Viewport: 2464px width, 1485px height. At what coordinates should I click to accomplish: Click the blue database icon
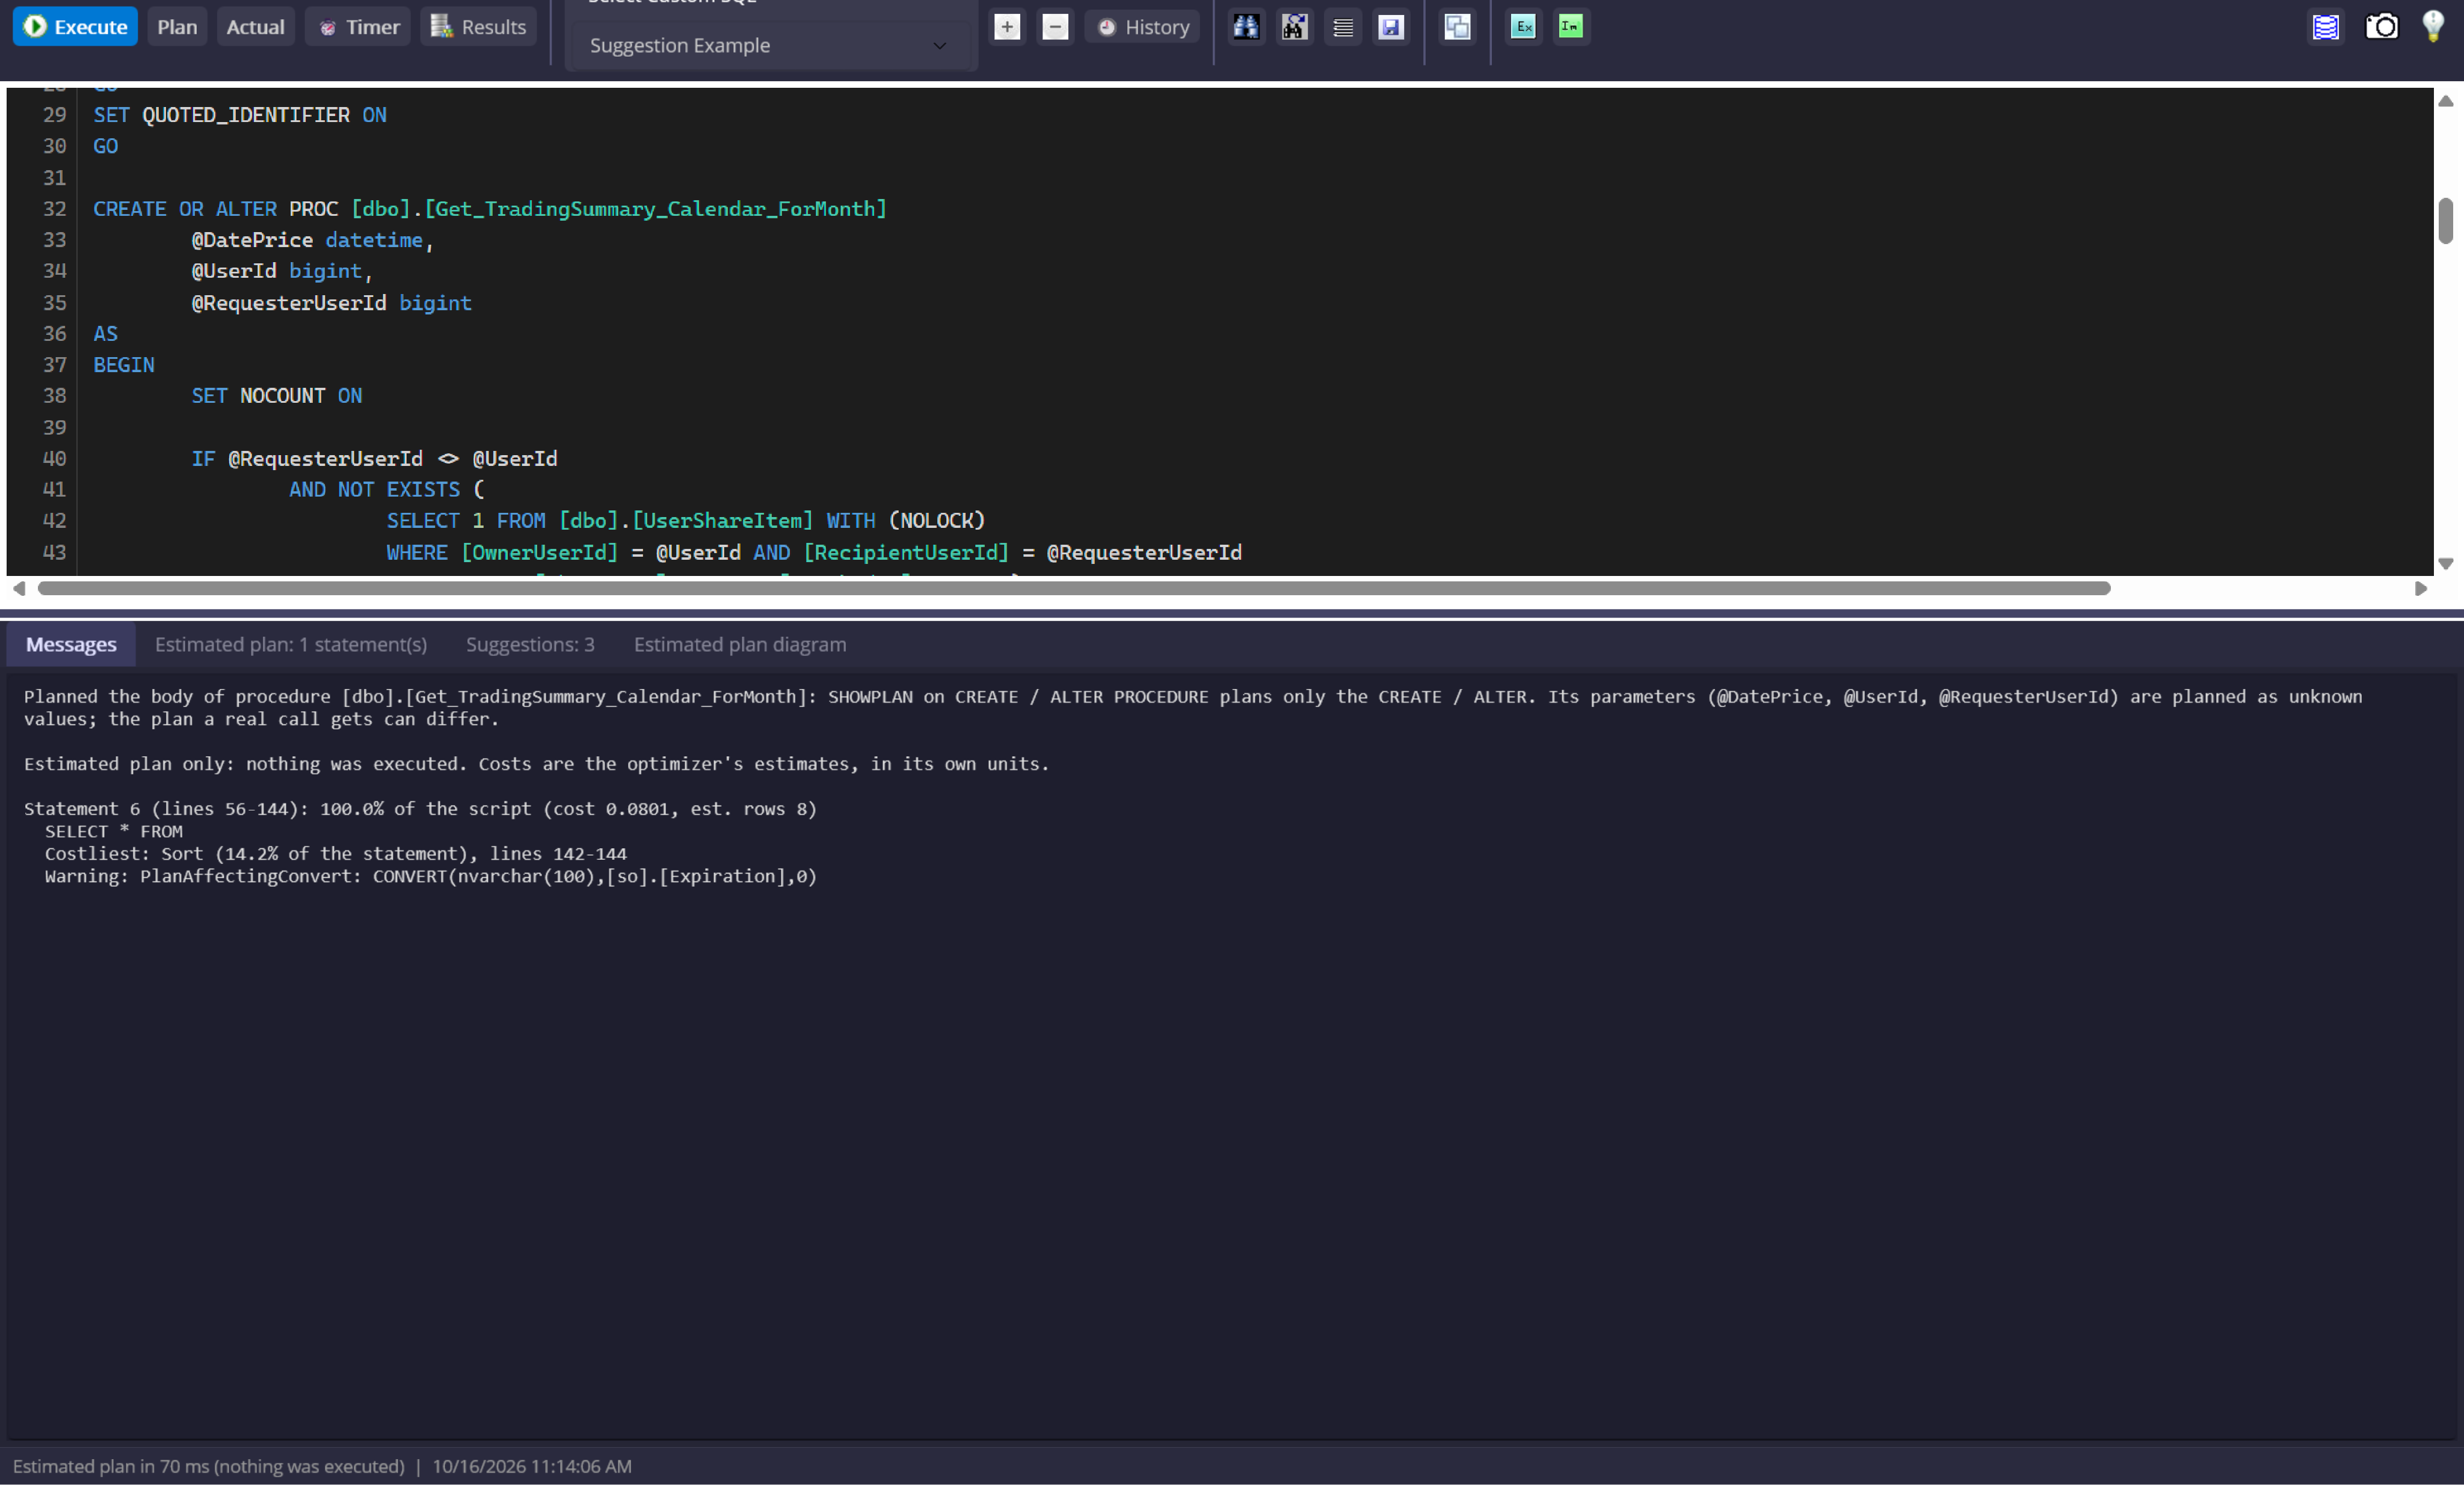[2326, 27]
